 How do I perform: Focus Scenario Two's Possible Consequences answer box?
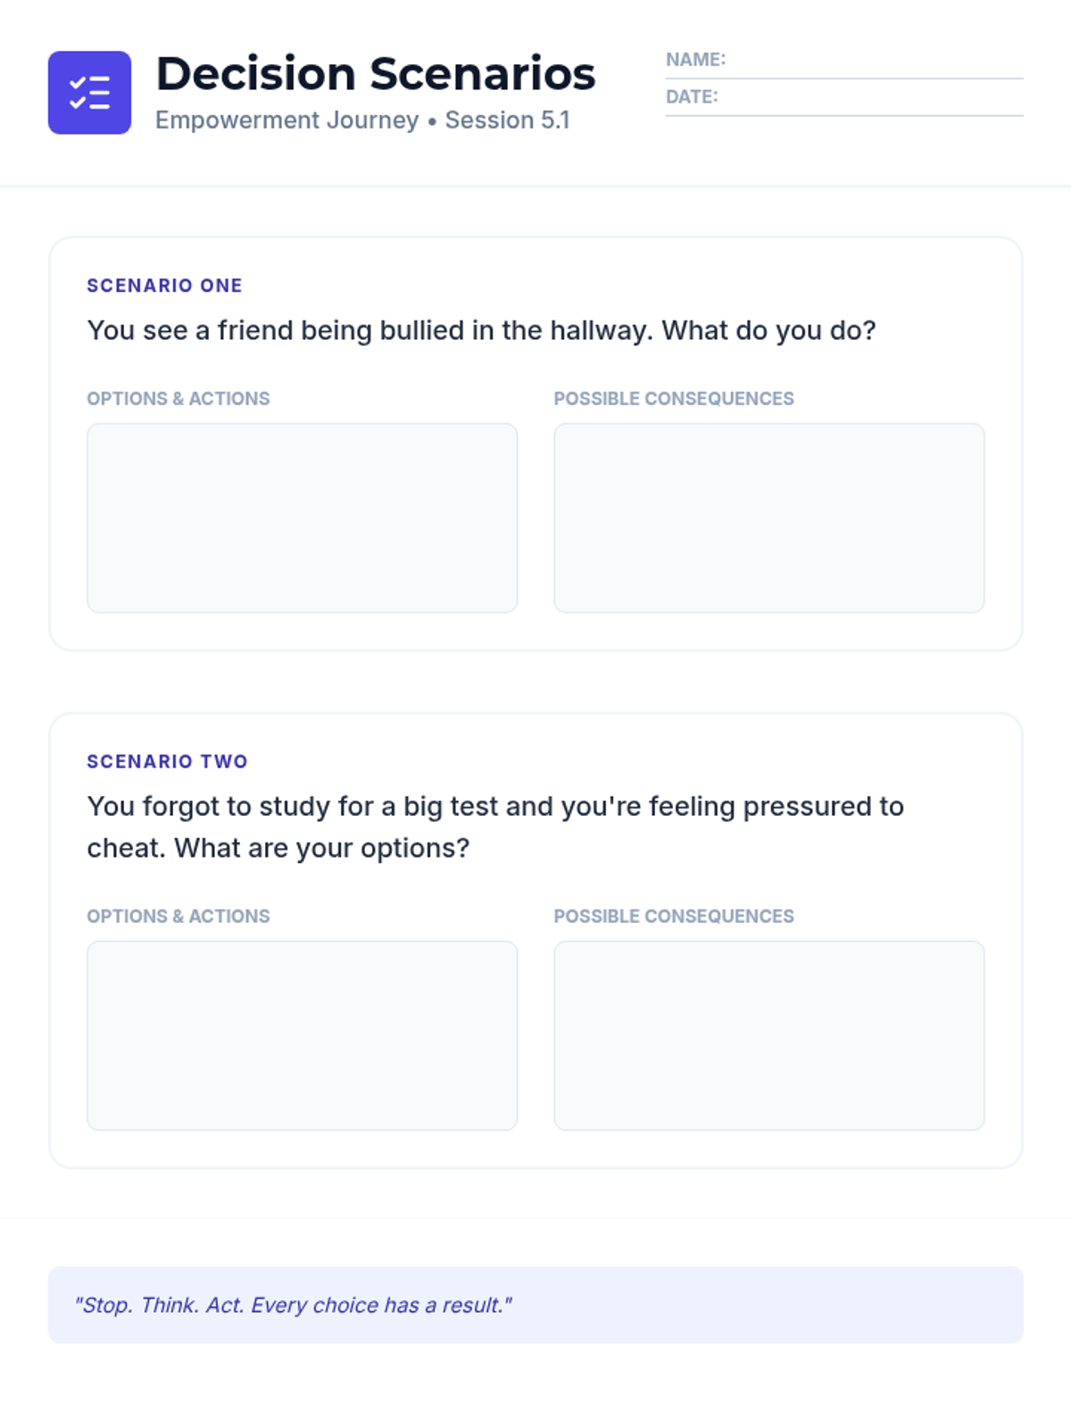(768, 1035)
